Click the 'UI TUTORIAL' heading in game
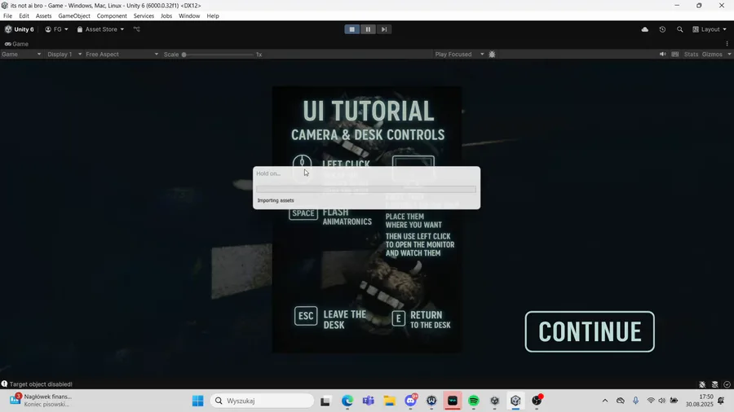Screen dimensions: 734x412 tap(368, 112)
